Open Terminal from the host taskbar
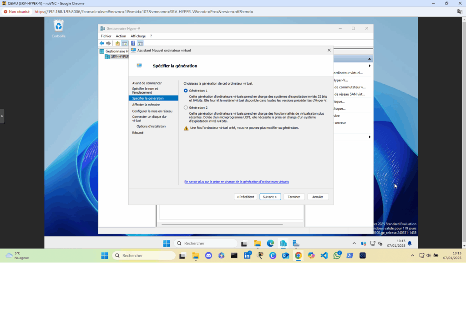 point(234,255)
